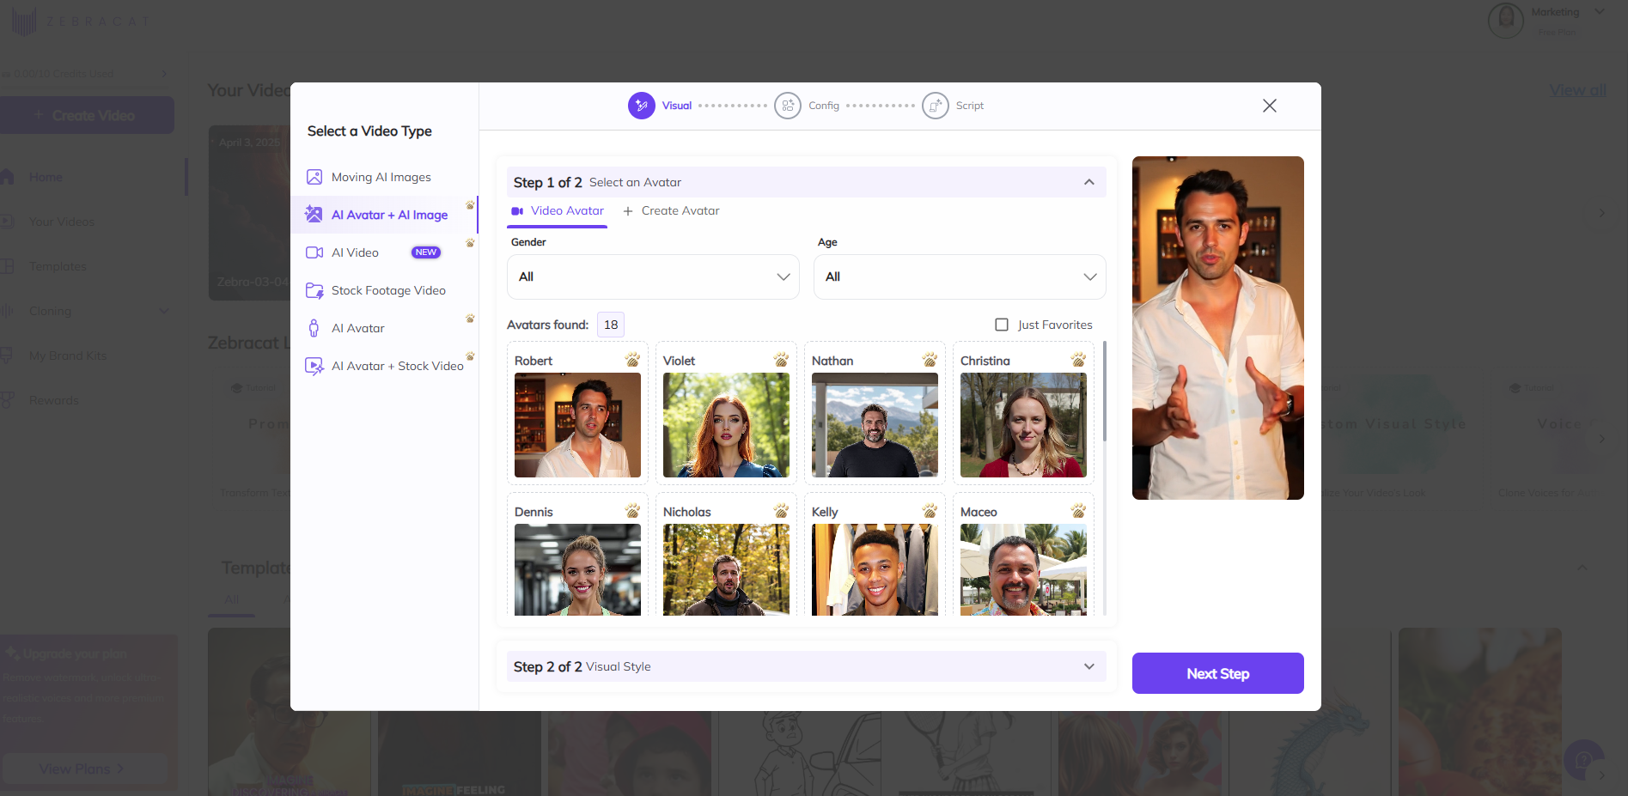Screen dimensions: 1628x796
Task: Click the large Robert avatar preview
Action: point(1217,328)
